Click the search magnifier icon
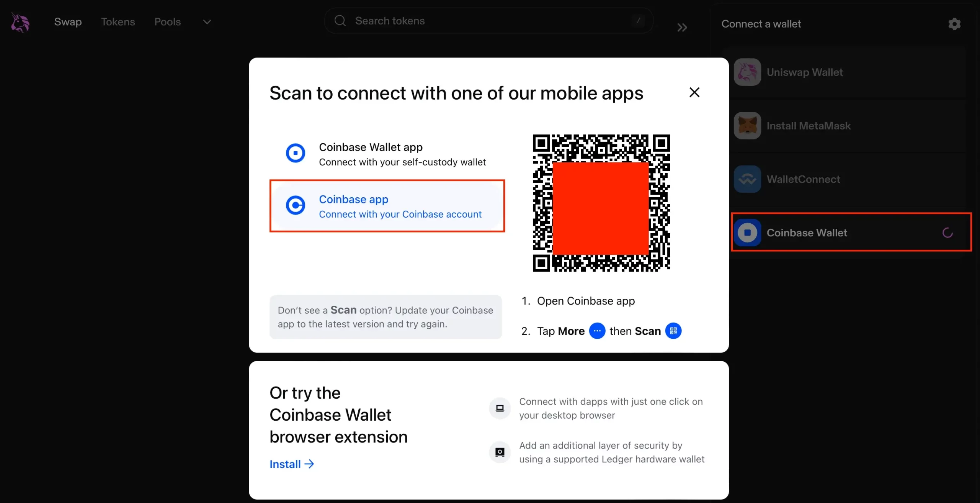Viewport: 980px width, 503px height. click(340, 21)
